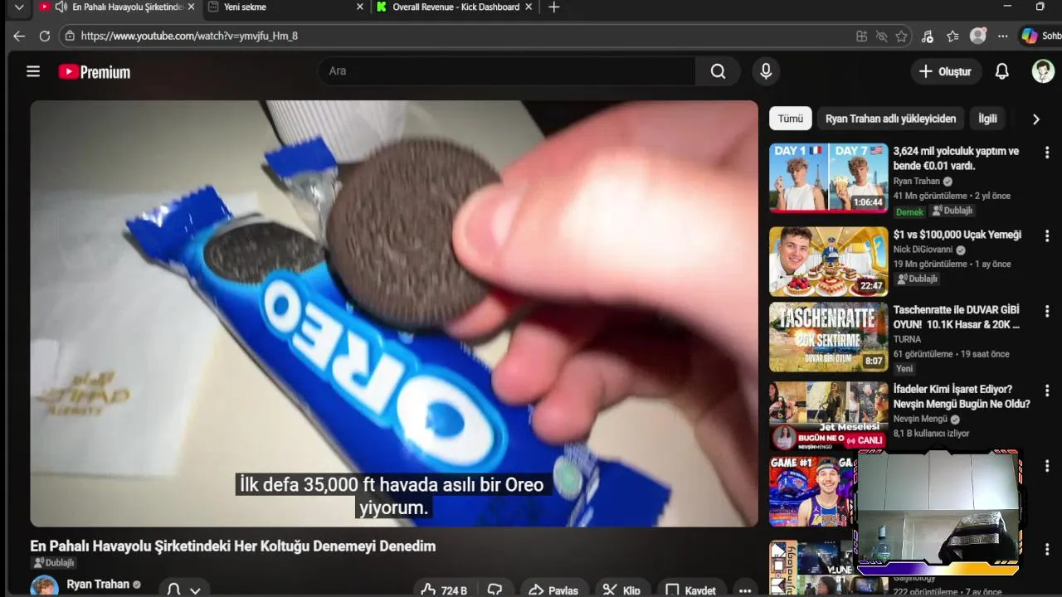Image resolution: width=1062 pixels, height=597 pixels.
Task: Click Nevşin Mengü channel name
Action: 920,419
